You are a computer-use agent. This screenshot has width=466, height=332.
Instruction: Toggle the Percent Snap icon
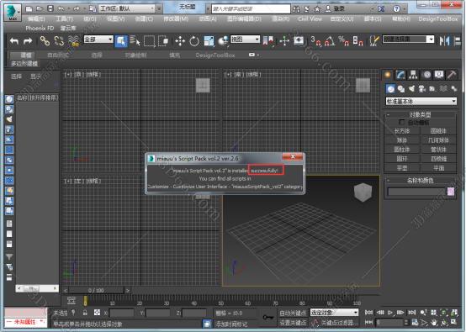point(343,41)
